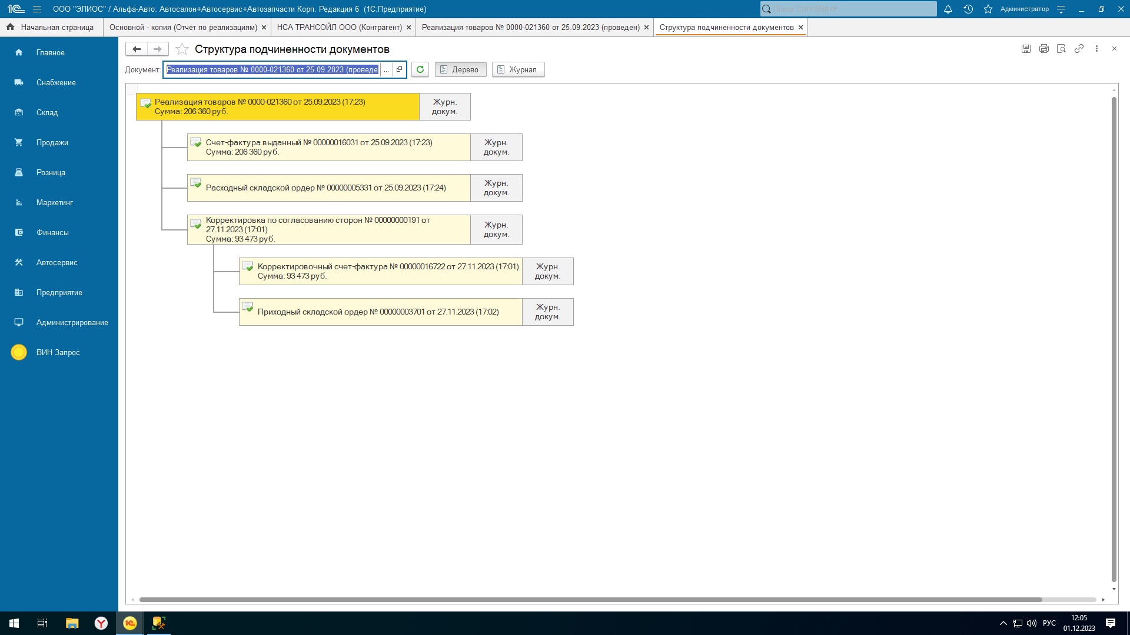The width and height of the screenshot is (1130, 635).
Task: Switch to Реализация товаров № 0000-021360 tab
Action: [530, 27]
